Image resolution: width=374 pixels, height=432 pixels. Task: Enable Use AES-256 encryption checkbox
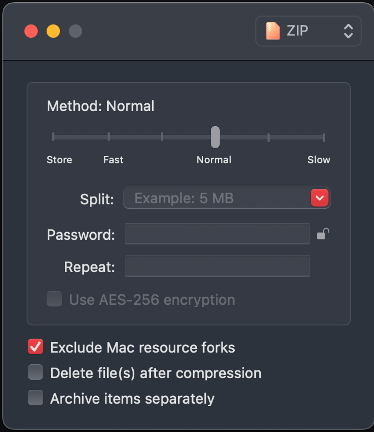click(x=54, y=300)
